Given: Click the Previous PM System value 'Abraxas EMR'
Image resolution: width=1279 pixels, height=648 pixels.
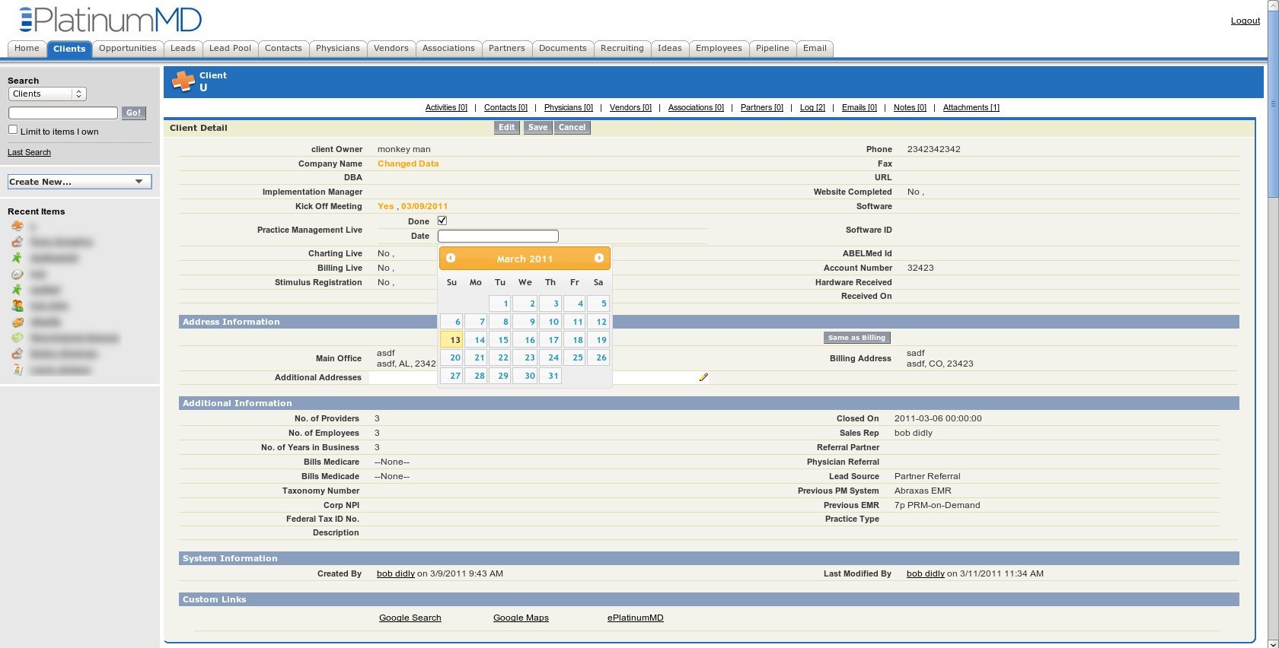Looking at the screenshot, I should click(923, 491).
